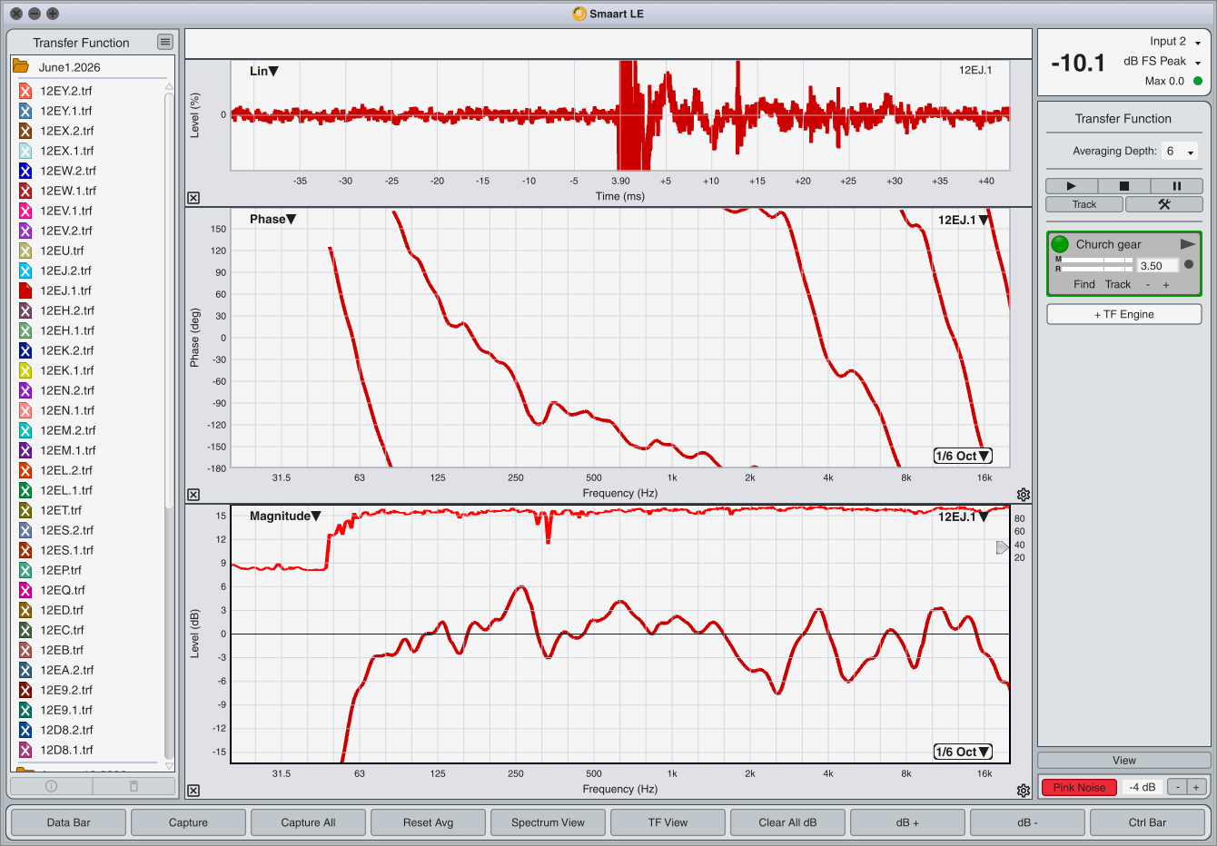The image size is (1217, 846).
Task: Close the magnitude pane X box
Action: point(193,791)
